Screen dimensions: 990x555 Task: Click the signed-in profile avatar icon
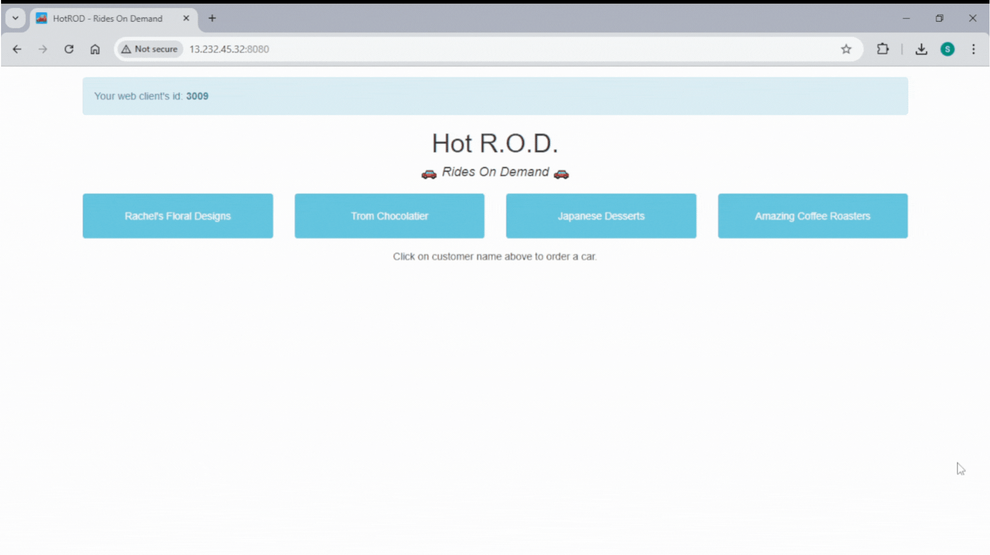pyautogui.click(x=948, y=49)
